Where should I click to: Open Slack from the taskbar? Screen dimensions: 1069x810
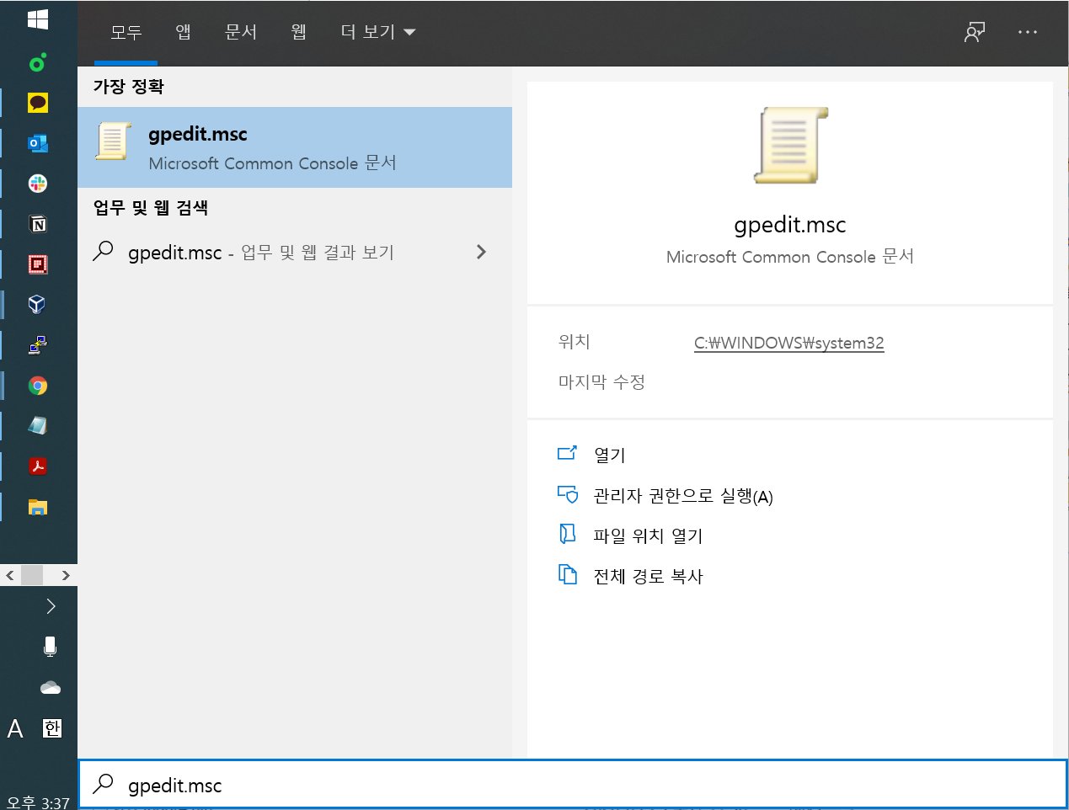38,184
